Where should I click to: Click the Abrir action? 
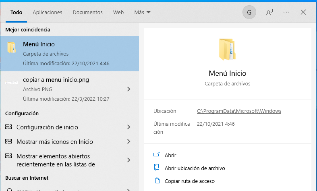pos(170,155)
